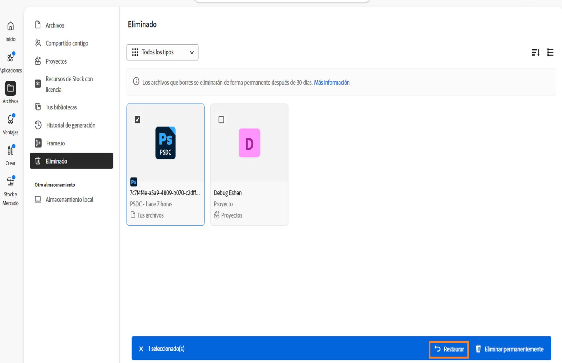Open Almacenamiento local
The image size is (562, 363).
point(64,199)
